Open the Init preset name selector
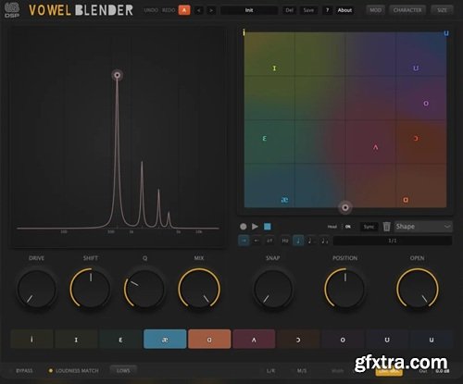 point(249,10)
